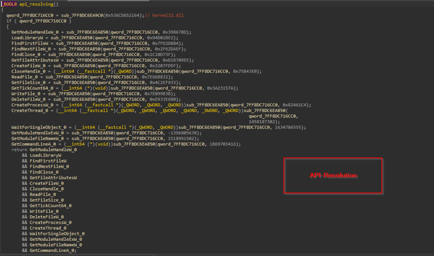
Task: Click the red API-Resolution annotation box
Action: 333,175
